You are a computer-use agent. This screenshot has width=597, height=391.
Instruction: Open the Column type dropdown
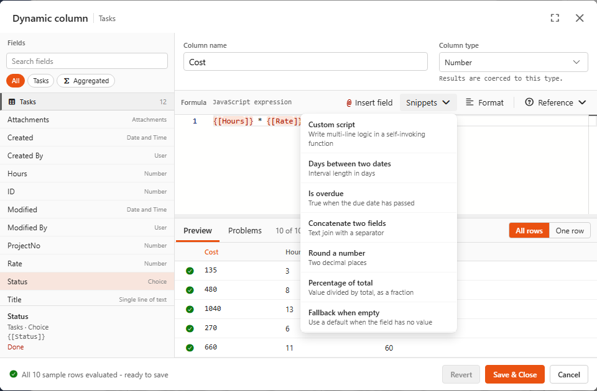513,62
